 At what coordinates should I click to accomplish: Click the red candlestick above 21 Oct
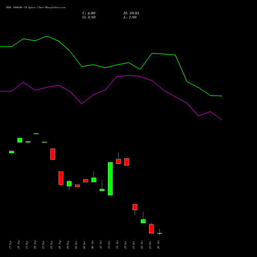click(135, 207)
